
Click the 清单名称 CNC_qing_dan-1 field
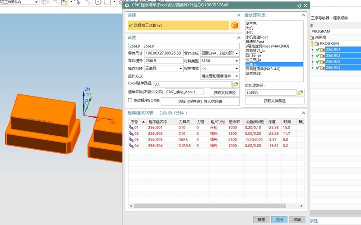185,92
